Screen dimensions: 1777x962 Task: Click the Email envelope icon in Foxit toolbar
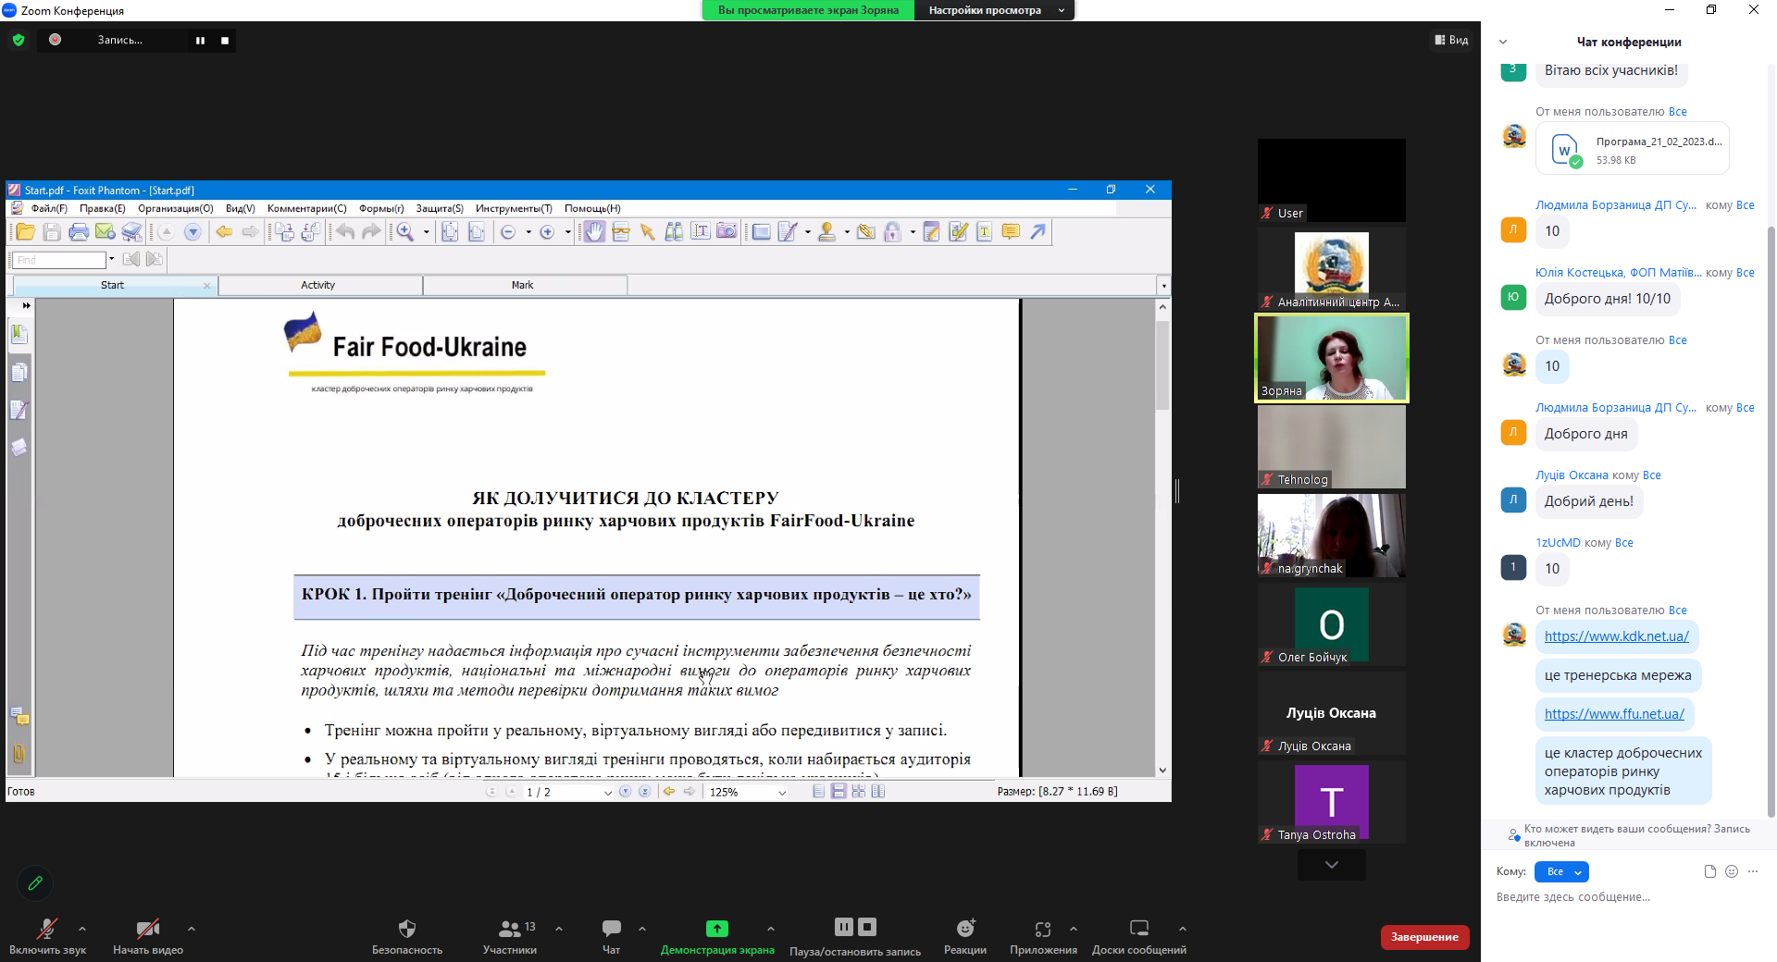106,232
